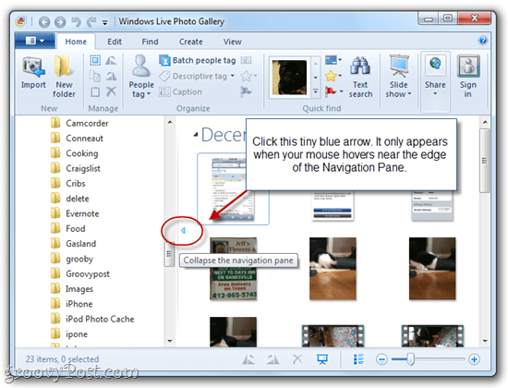This screenshot has height=388, width=508.
Task: Select the Groovypost folder
Action: coord(79,273)
